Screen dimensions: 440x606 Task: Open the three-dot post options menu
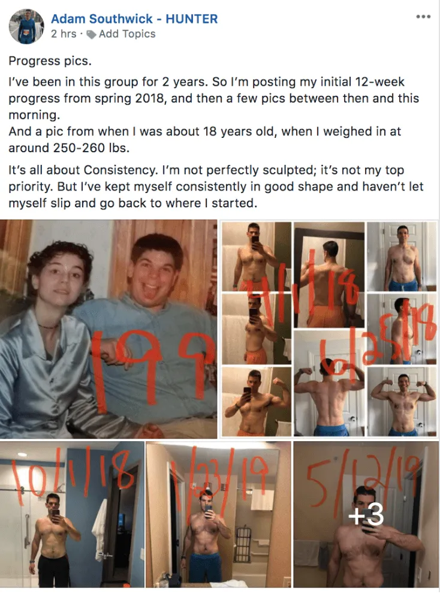click(x=423, y=17)
